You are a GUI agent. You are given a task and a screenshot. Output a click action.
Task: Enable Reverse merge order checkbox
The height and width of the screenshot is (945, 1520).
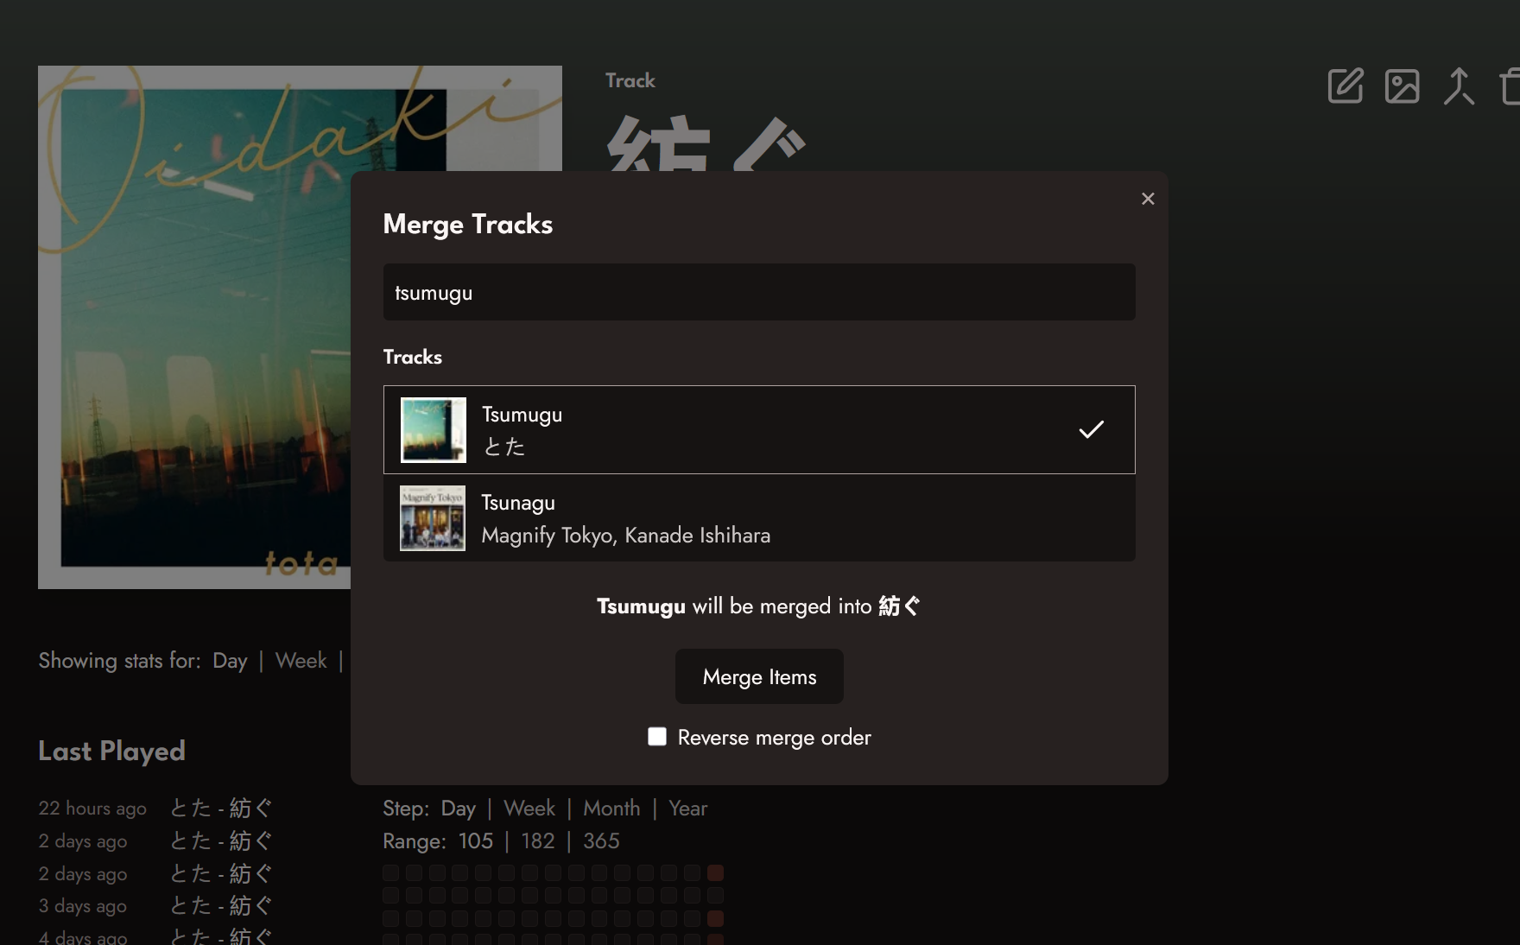(x=657, y=736)
